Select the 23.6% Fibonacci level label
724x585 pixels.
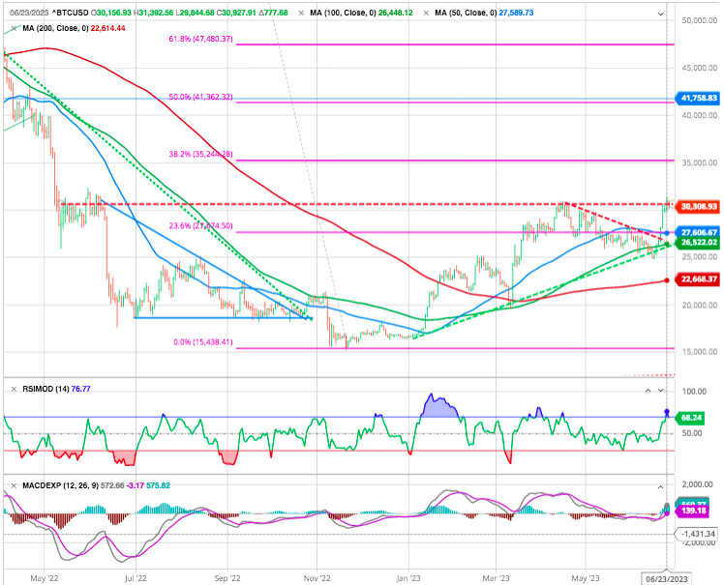(201, 225)
